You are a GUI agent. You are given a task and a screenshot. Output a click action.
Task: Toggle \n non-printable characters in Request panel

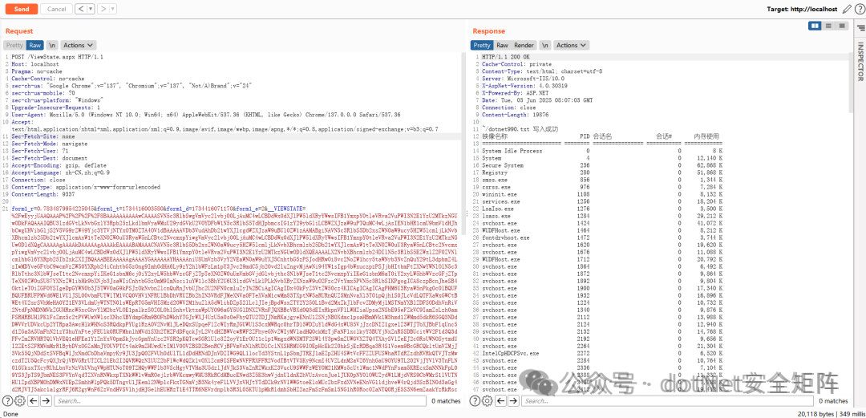(x=52, y=46)
